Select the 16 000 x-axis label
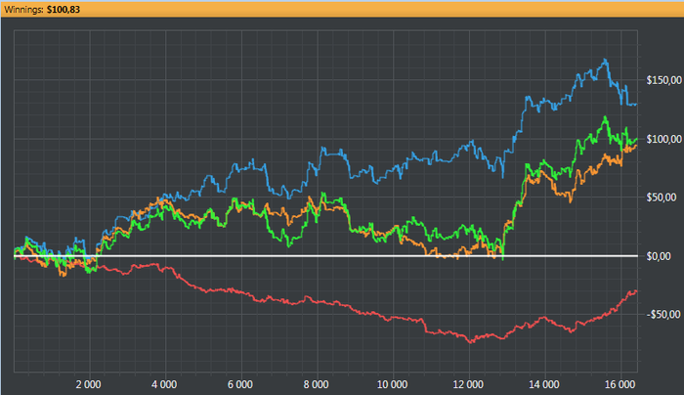This screenshot has height=395, width=684. coord(620,384)
